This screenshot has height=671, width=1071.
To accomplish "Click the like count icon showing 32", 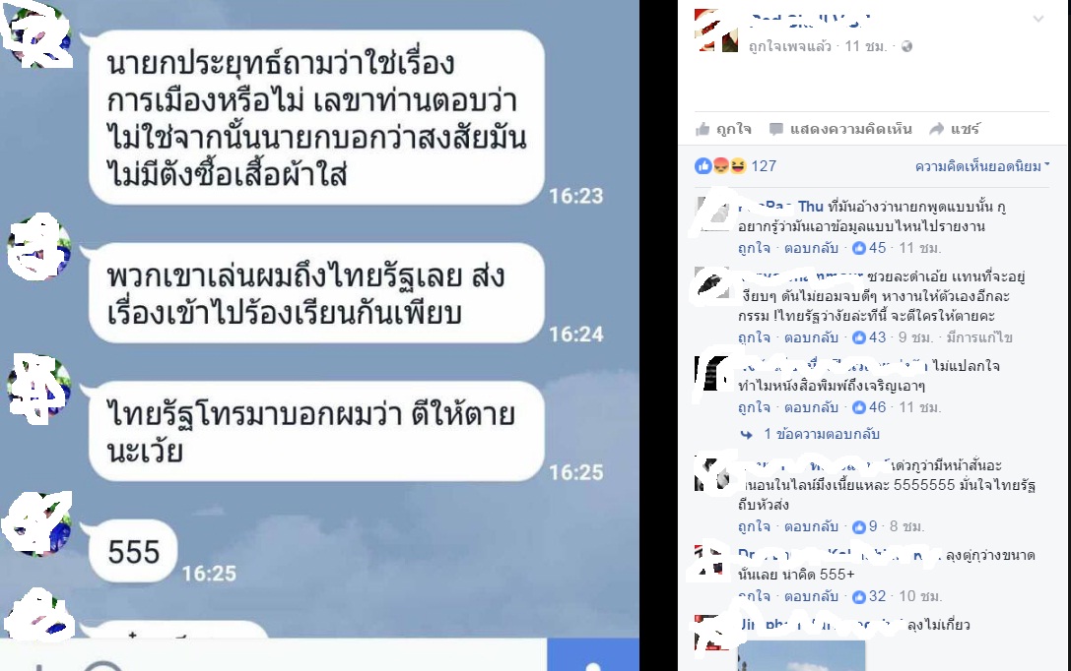I will point(859,596).
